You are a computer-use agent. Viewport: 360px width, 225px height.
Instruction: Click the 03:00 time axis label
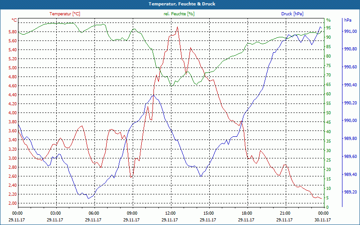[x=56, y=213]
